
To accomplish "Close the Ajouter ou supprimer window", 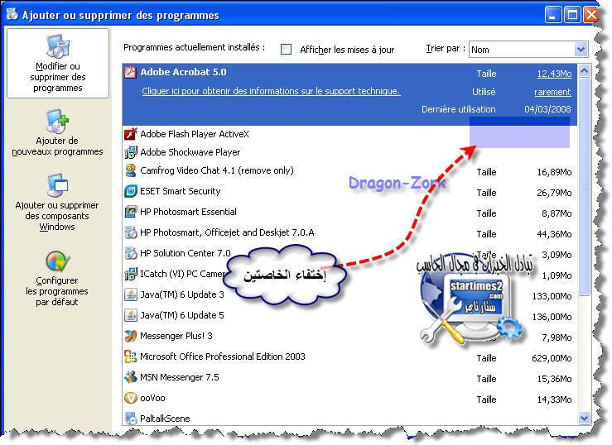I will [591, 15].
